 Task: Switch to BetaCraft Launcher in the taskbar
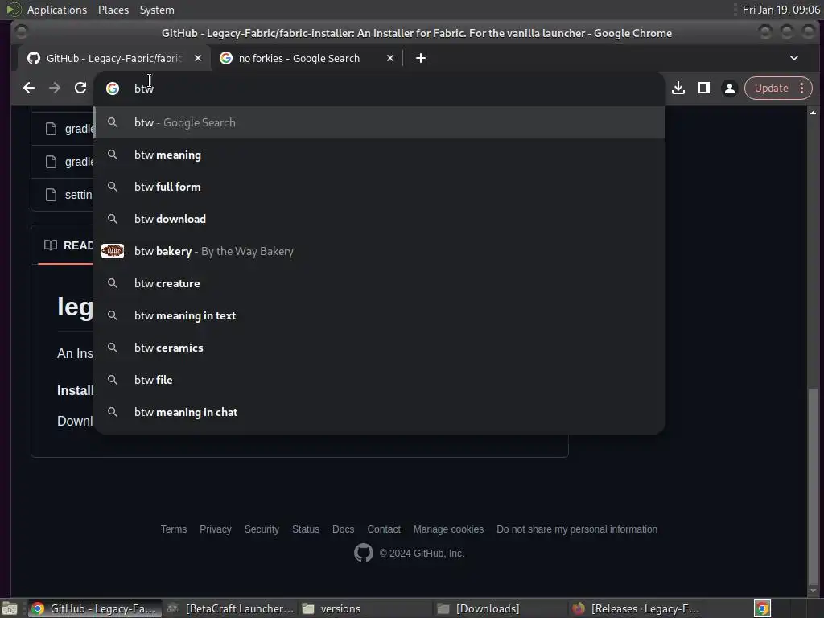231,608
